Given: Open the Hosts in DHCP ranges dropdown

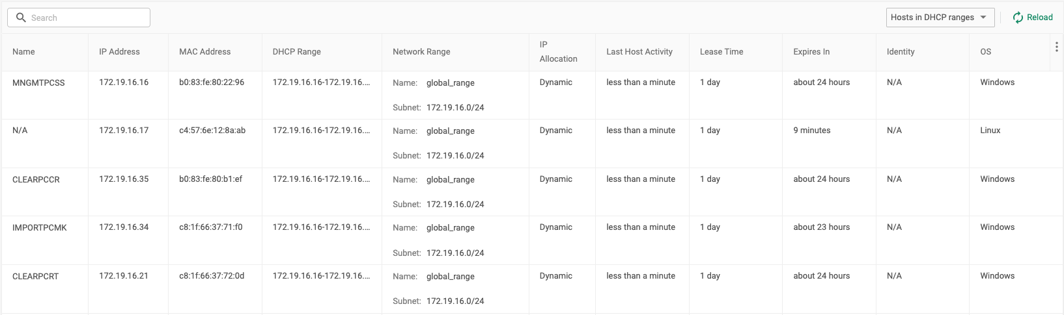Looking at the screenshot, I should click(940, 18).
